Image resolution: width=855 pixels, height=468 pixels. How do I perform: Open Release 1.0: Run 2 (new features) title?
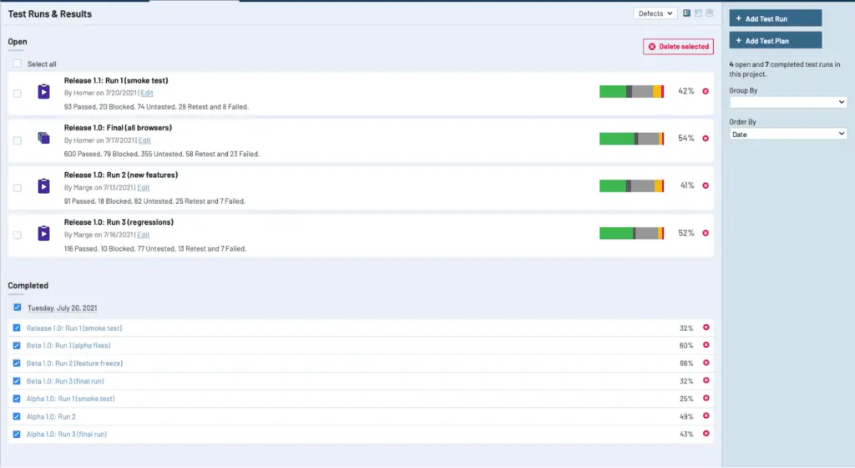(x=121, y=175)
